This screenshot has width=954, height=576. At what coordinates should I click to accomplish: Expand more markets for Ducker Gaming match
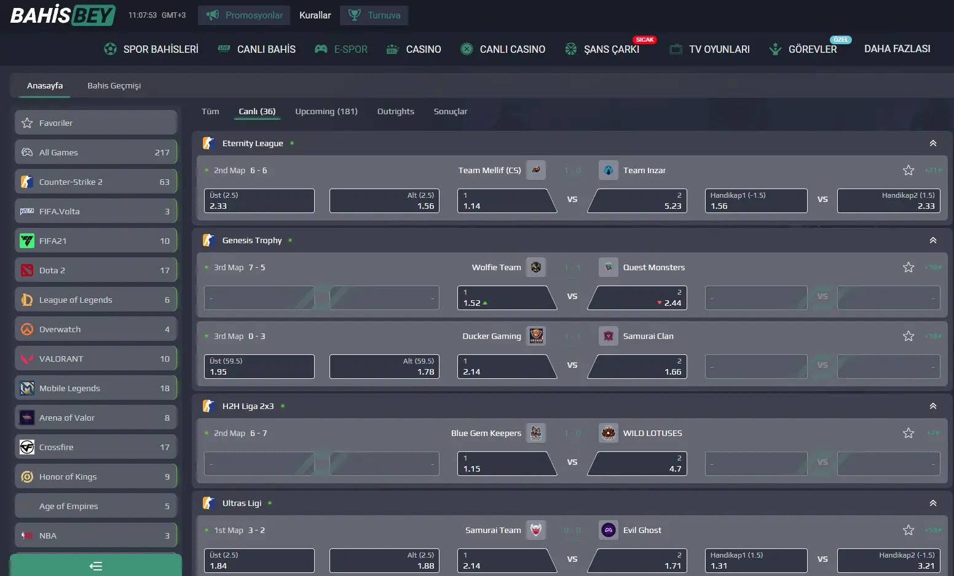(x=933, y=336)
